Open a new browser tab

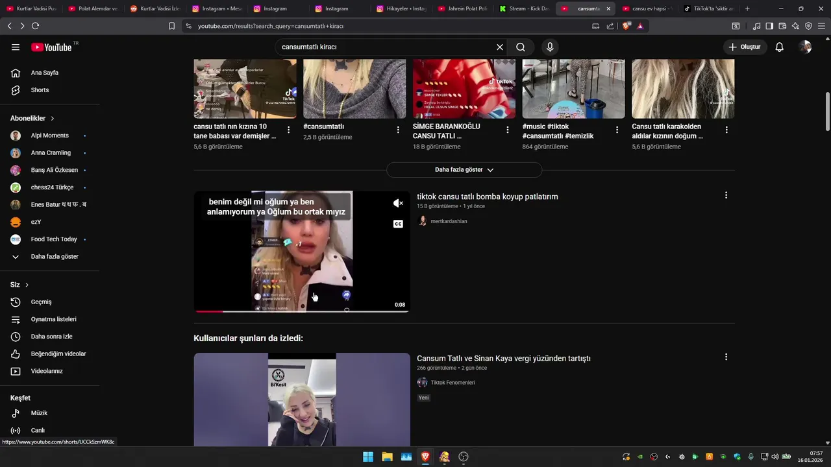point(747,8)
